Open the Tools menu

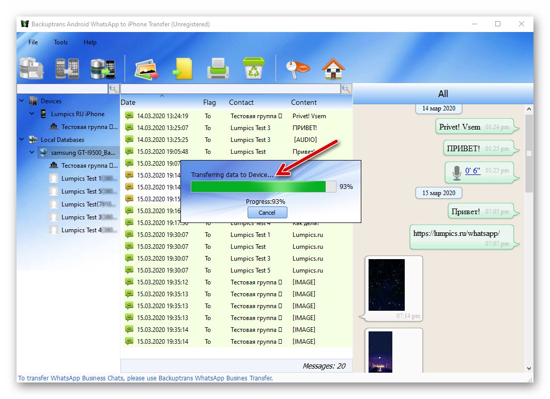coord(60,42)
